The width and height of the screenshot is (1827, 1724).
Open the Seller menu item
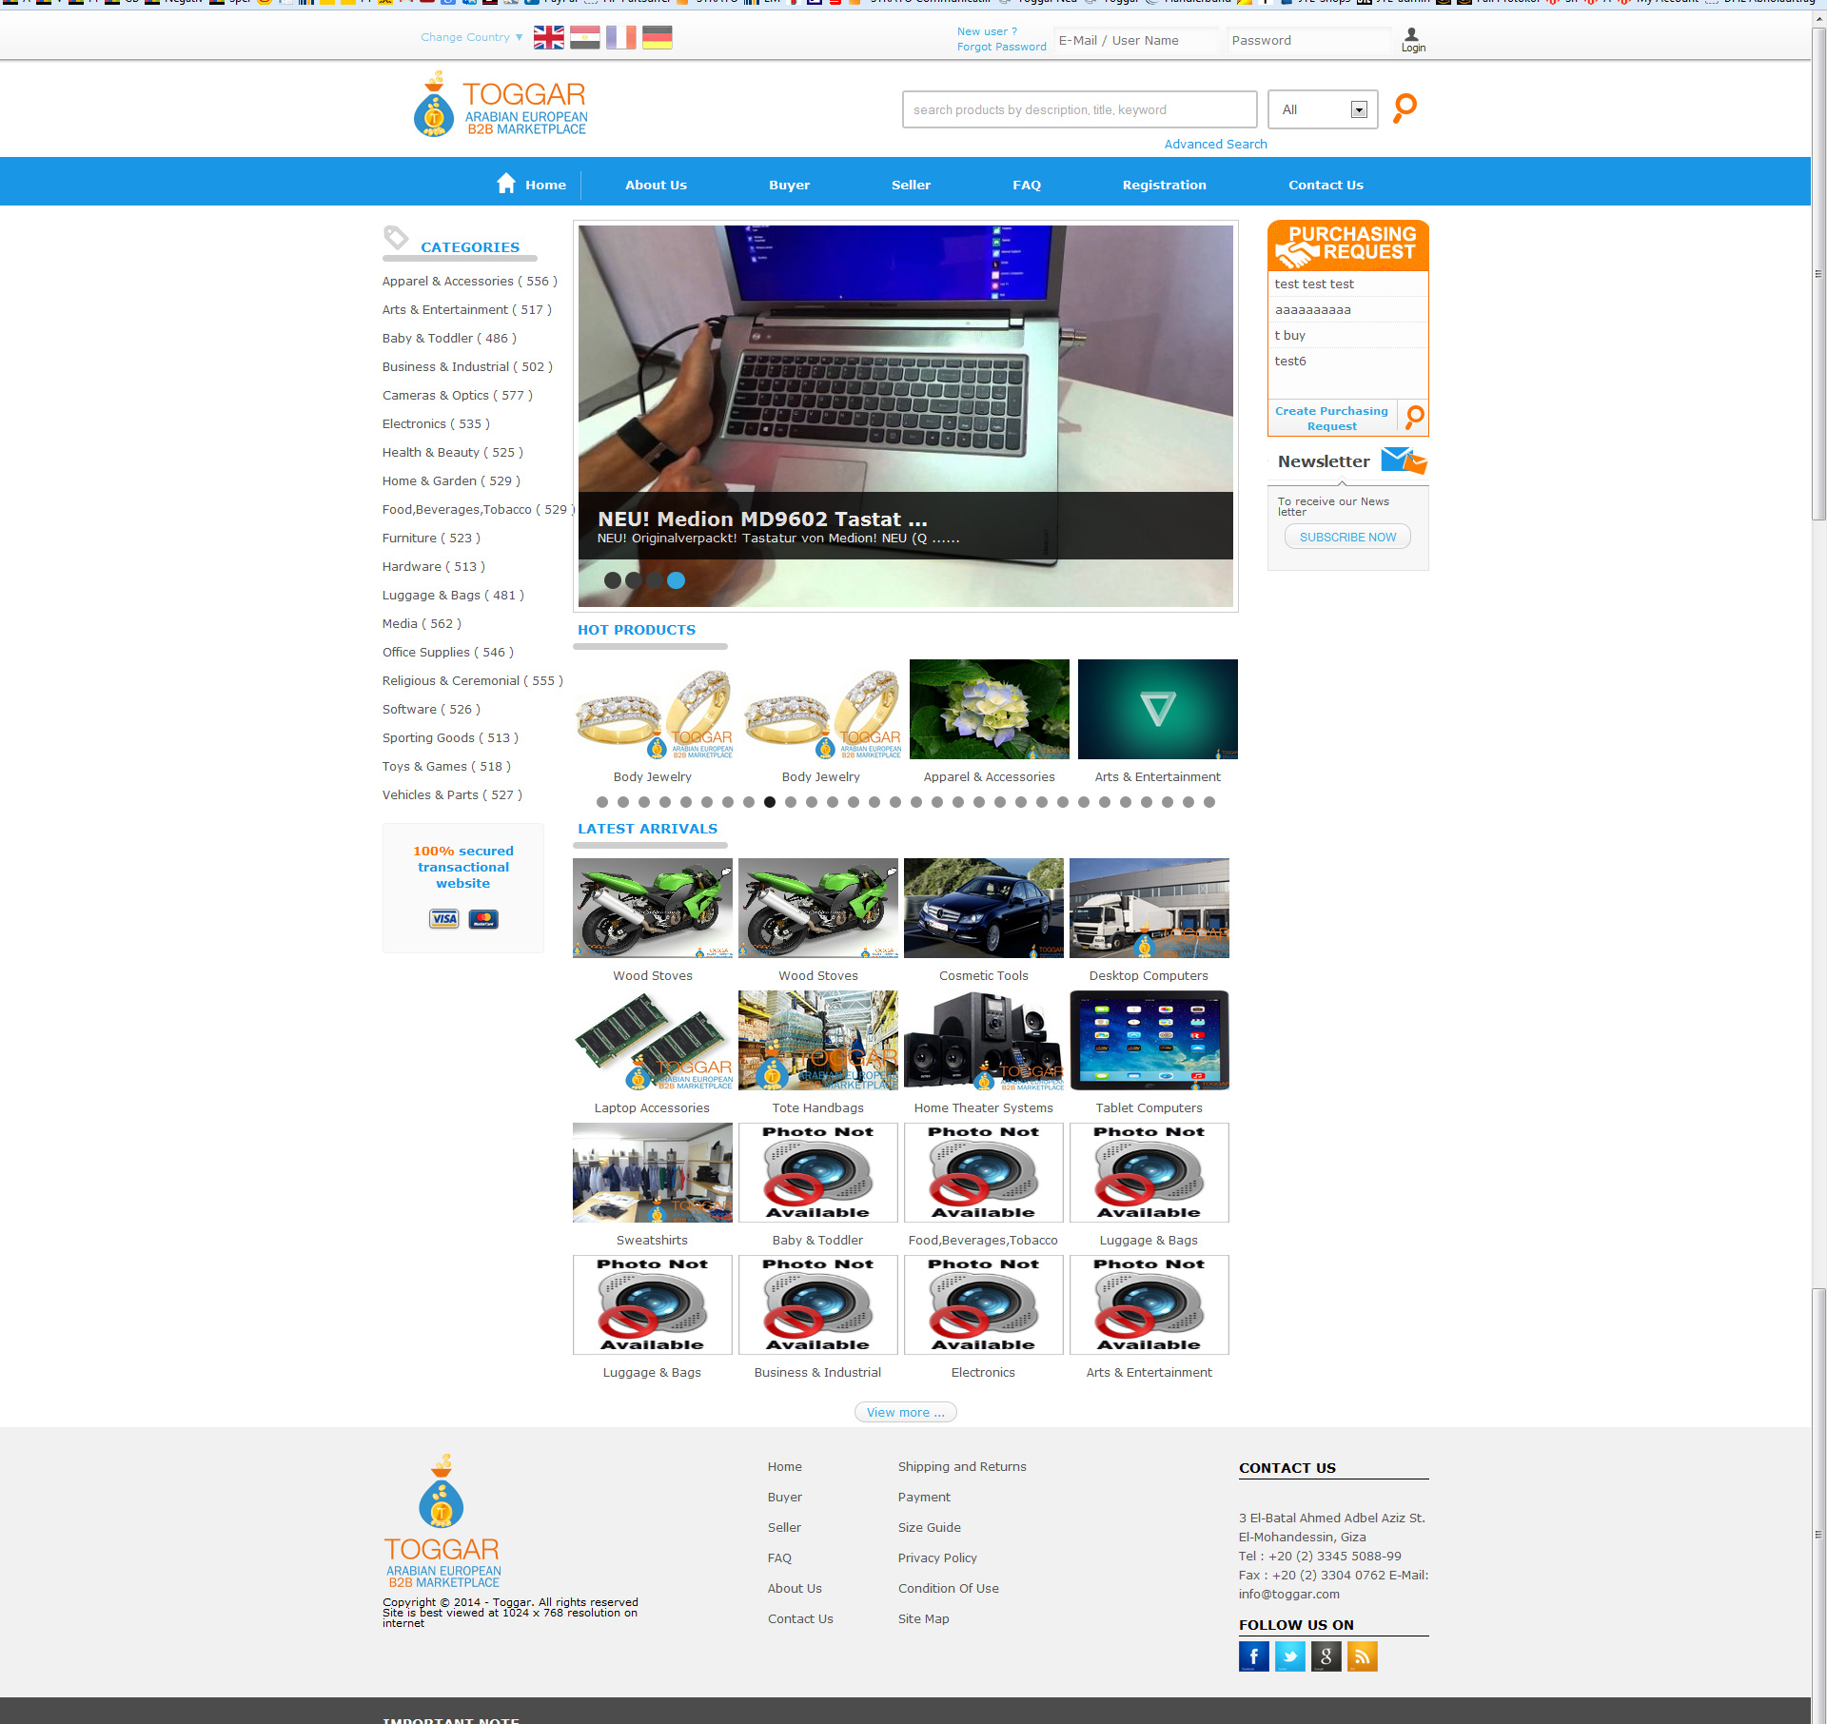coord(911,186)
